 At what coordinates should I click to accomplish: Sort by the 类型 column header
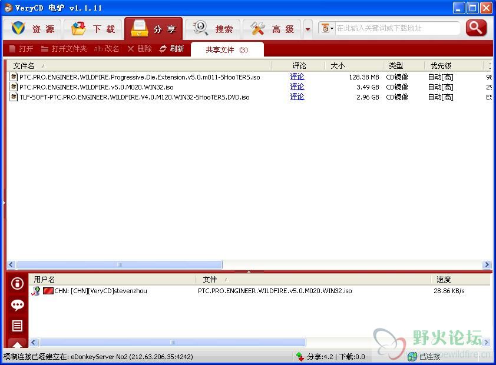(404, 66)
